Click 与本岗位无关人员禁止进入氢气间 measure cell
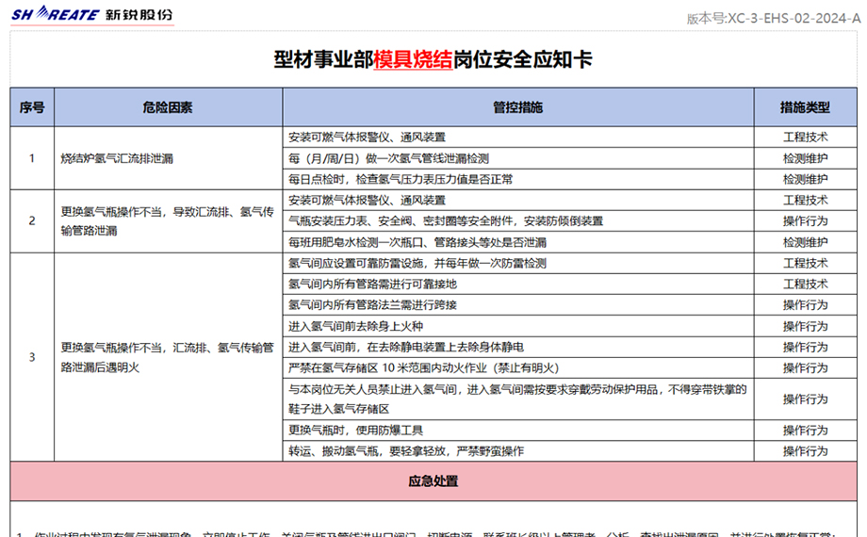The height and width of the screenshot is (537, 867). click(518, 399)
